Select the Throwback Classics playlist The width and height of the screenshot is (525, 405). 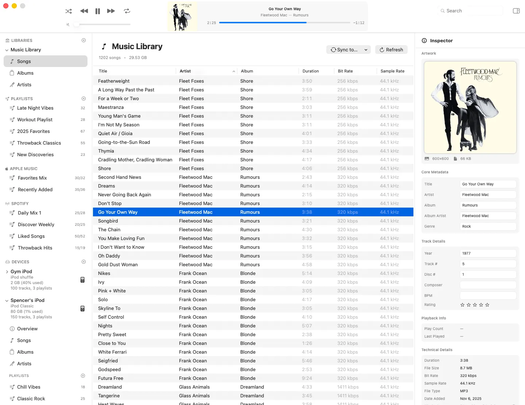[46, 143]
